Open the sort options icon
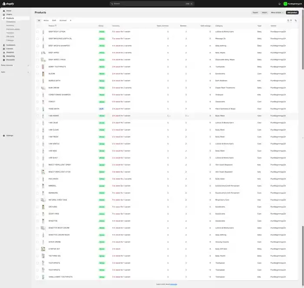 pyautogui.click(x=296, y=20)
